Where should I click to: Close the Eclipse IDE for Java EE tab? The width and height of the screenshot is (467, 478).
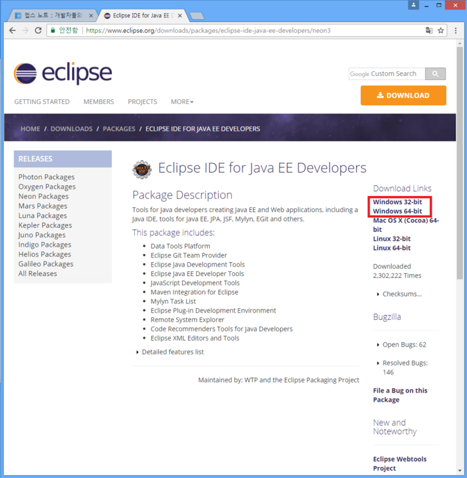coord(180,15)
